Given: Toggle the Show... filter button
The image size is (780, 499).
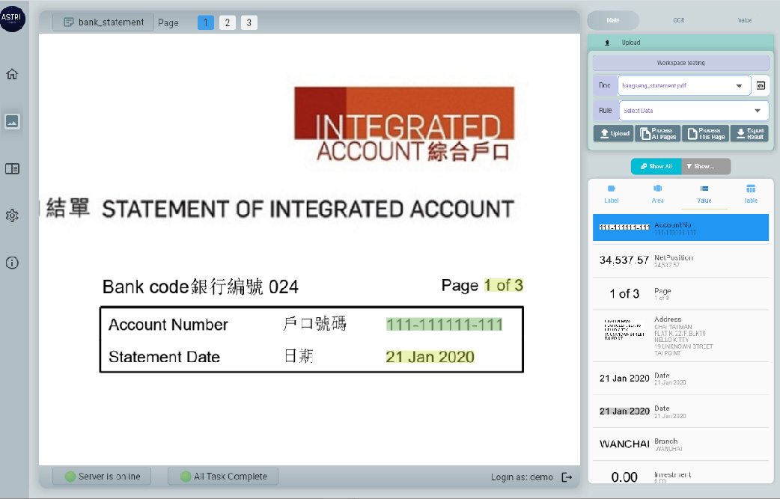Looking at the screenshot, I should click(x=706, y=167).
